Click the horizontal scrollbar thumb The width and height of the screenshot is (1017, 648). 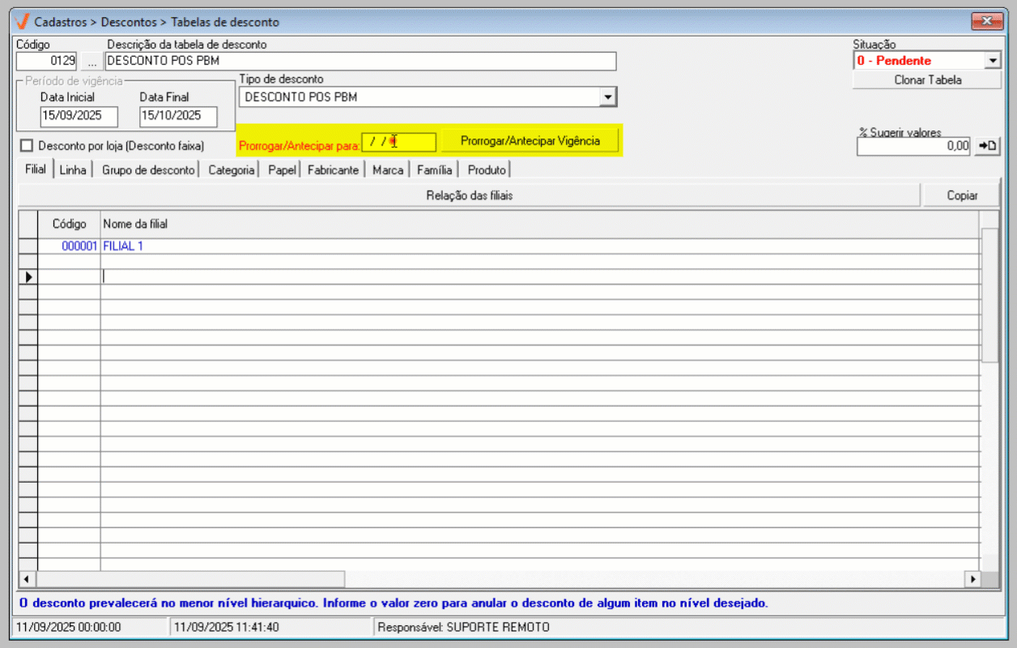(190, 579)
